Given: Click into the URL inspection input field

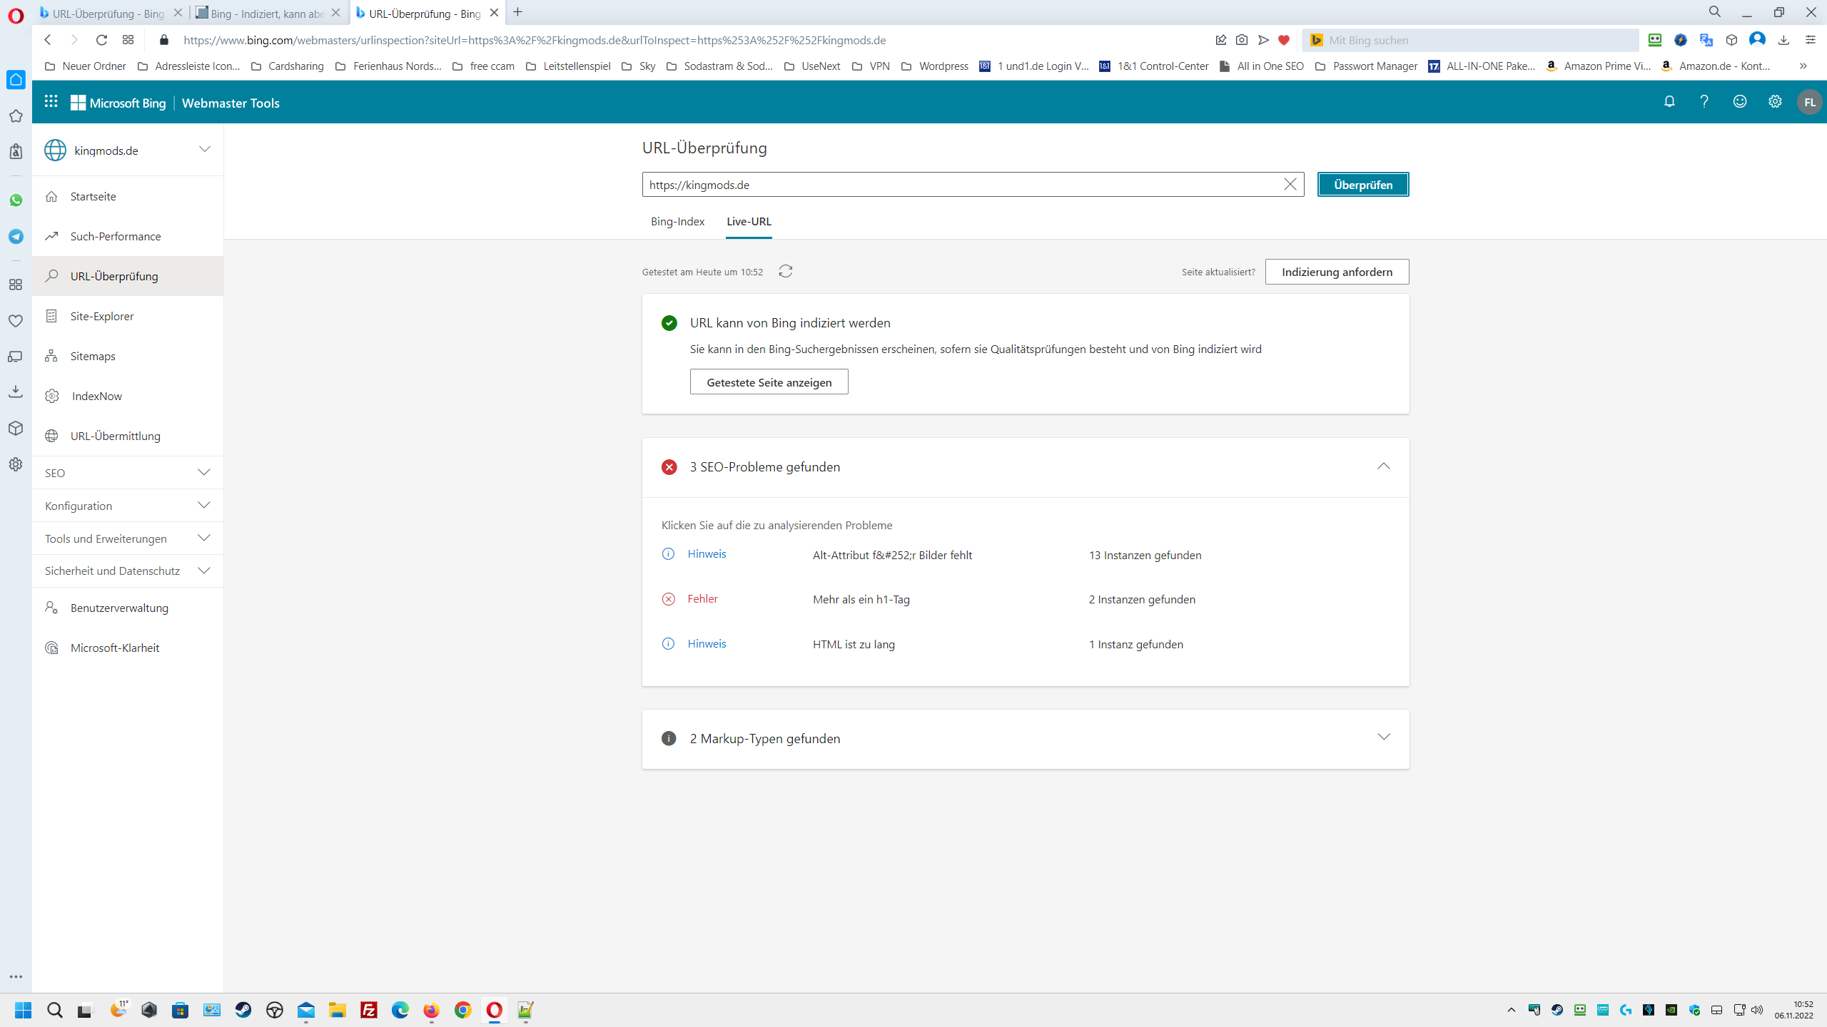Looking at the screenshot, I should (956, 185).
